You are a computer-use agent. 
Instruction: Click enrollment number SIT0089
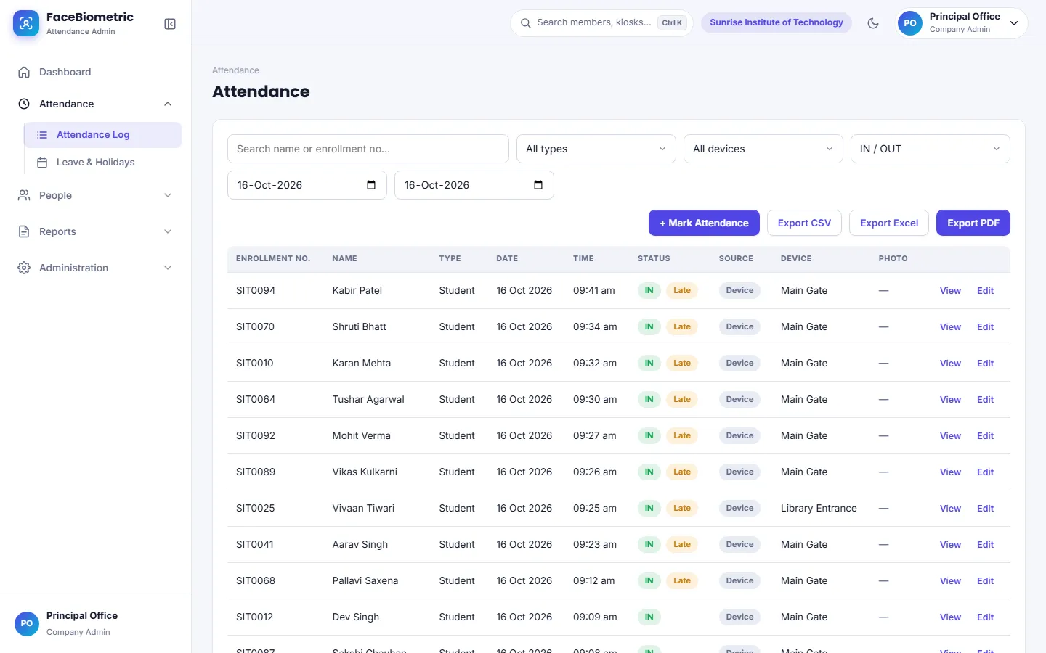(x=256, y=472)
